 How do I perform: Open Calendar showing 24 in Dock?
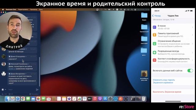49,99
